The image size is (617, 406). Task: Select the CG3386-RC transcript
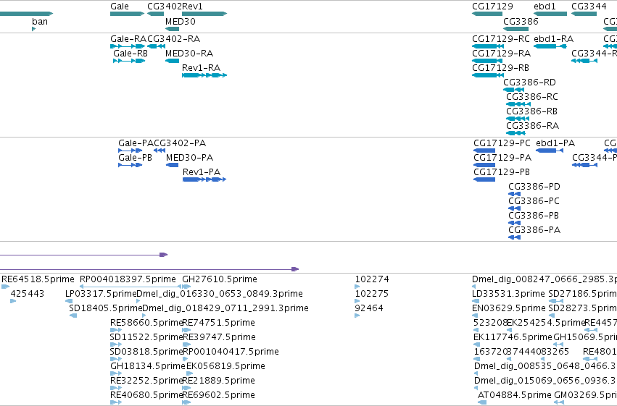click(x=518, y=104)
